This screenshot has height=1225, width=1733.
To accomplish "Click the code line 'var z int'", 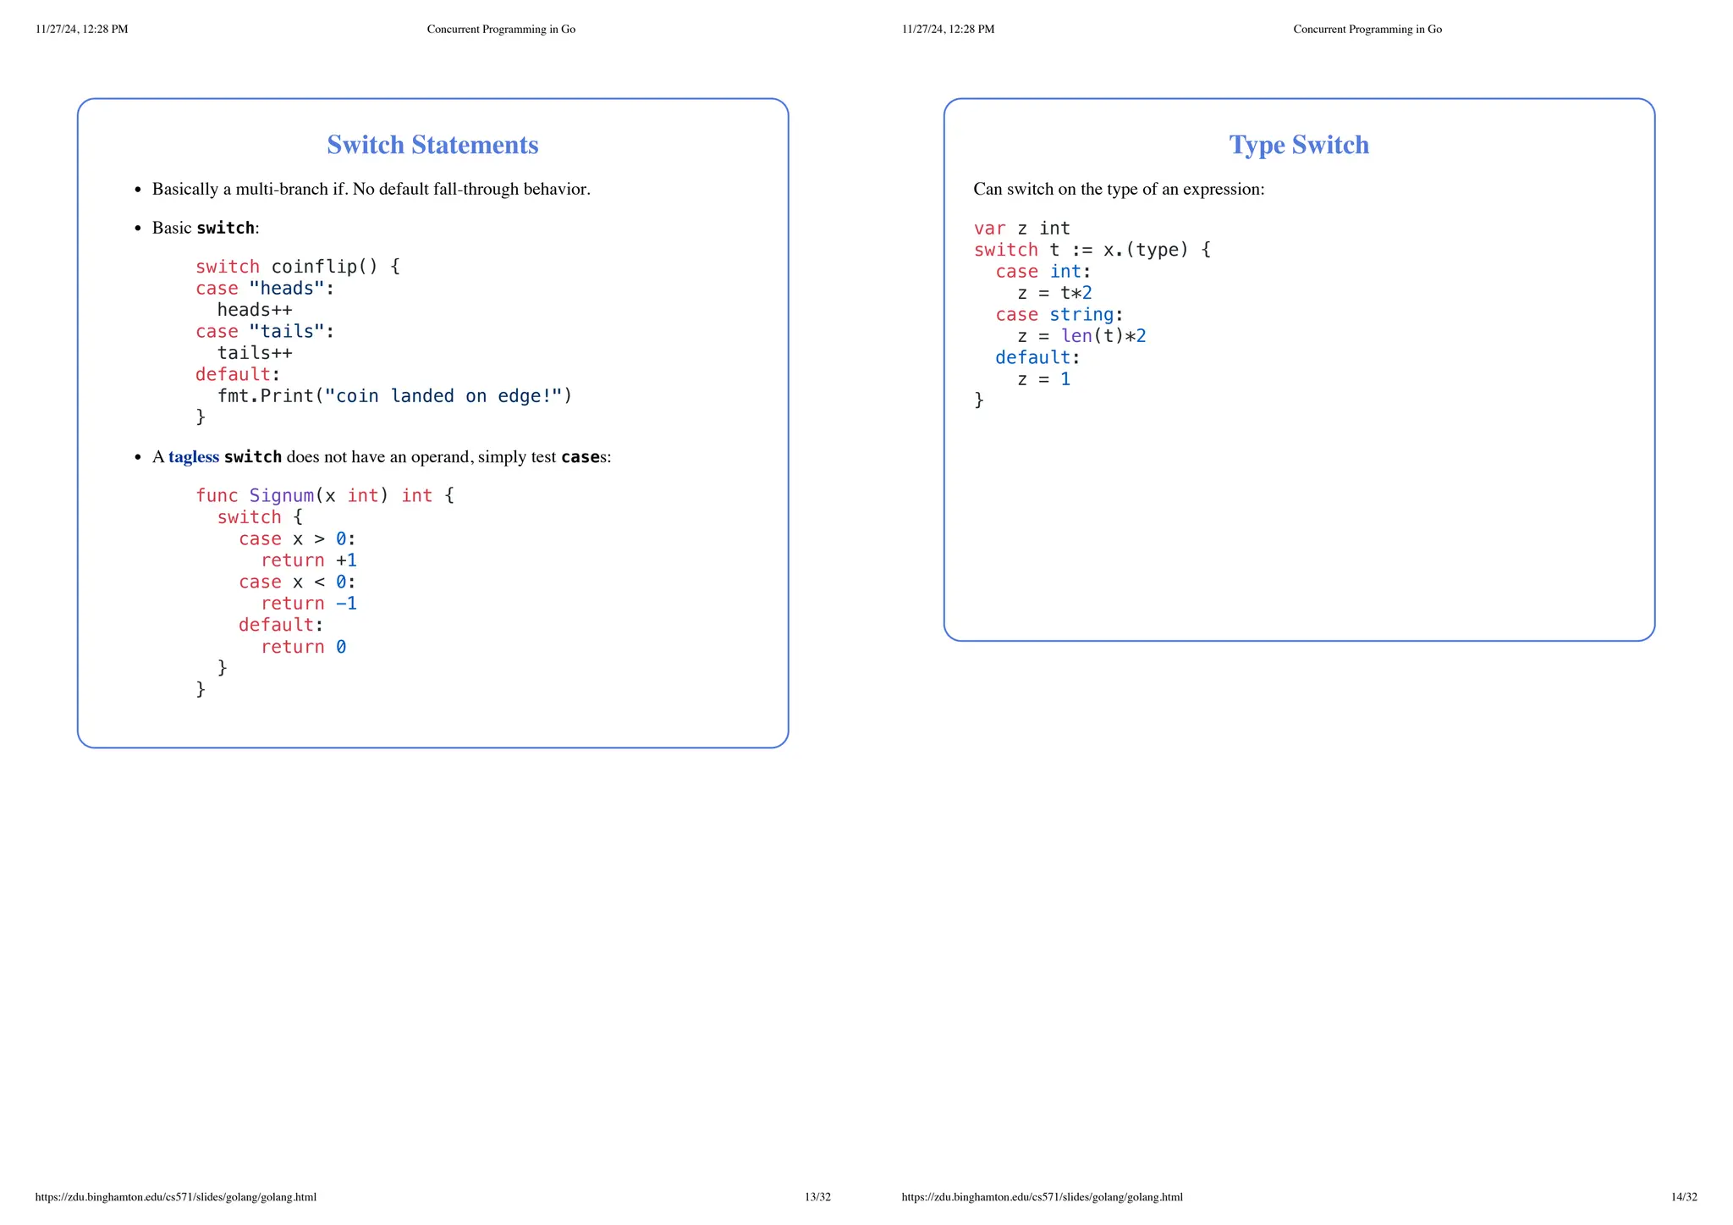I will click(1022, 229).
